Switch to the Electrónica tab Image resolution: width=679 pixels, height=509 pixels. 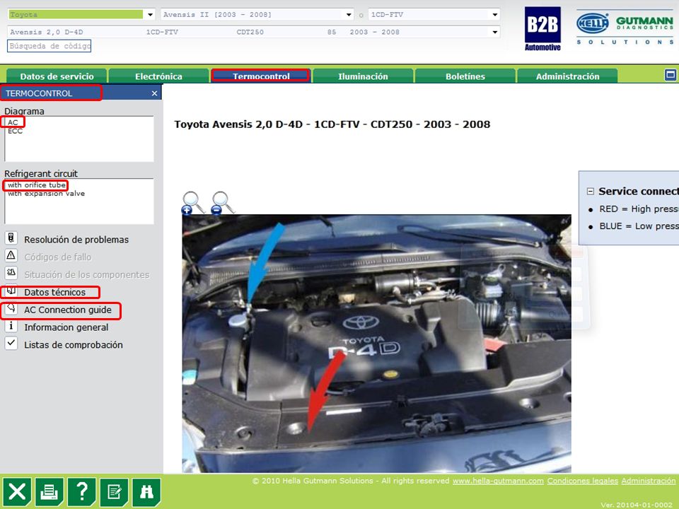click(x=158, y=76)
